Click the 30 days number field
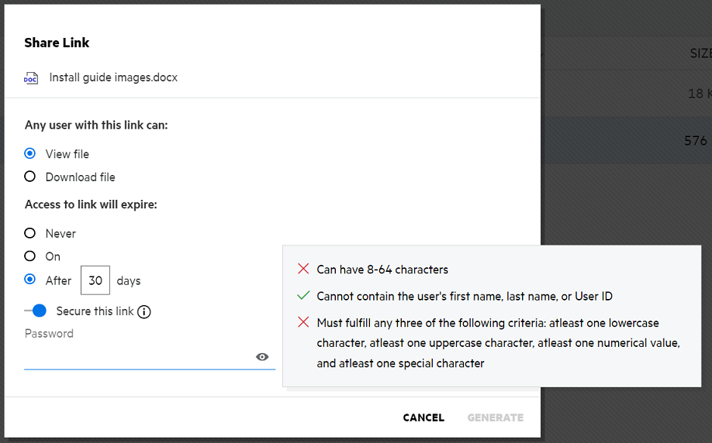Image resolution: width=712 pixels, height=443 pixels. pos(95,280)
